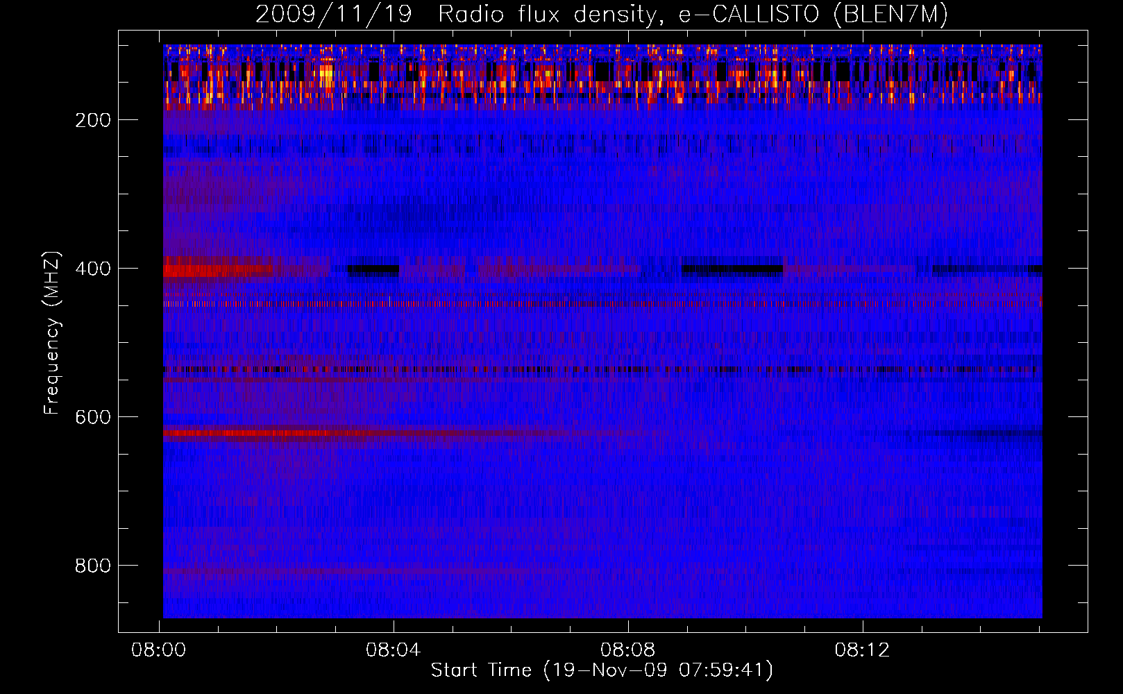Select the 400 frequency tick label
Screen dimensions: 1123x694
point(93,269)
